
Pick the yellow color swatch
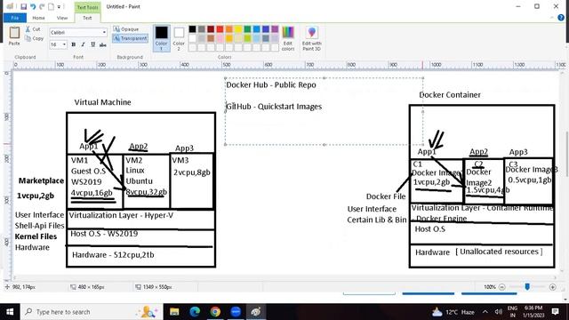[238, 29]
